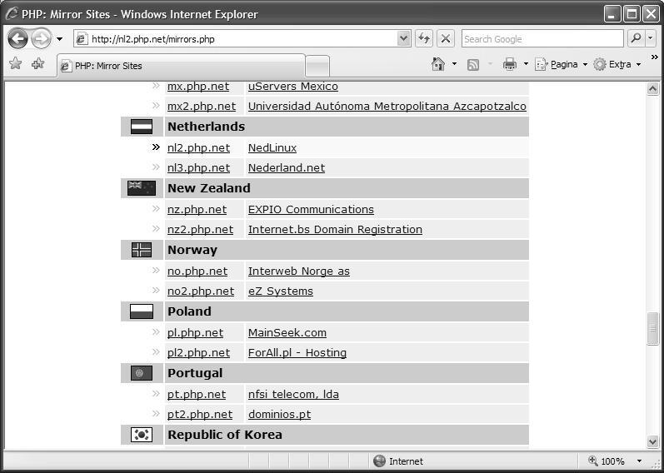Open a new blank tab
This screenshot has height=473, width=664.
317,66
